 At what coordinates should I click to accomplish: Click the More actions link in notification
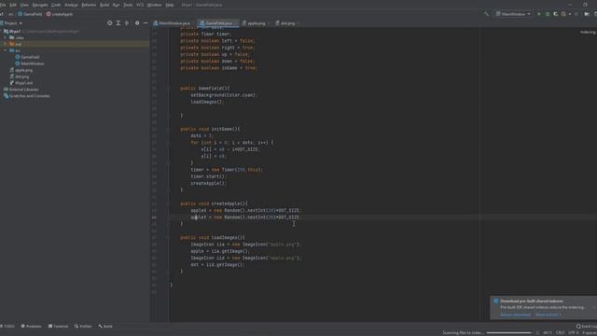[548, 315]
